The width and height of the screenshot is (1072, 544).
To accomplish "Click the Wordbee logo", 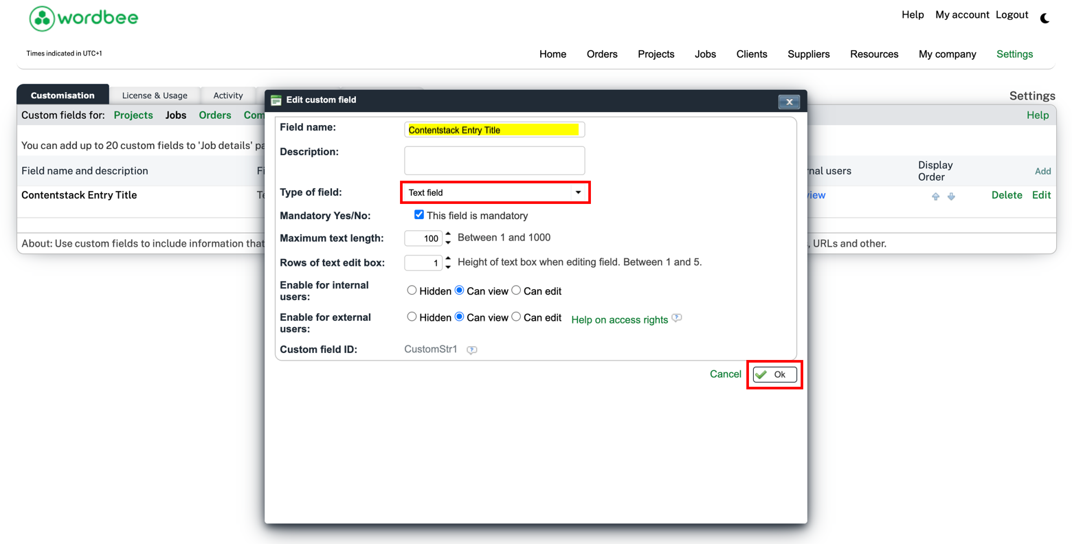I will coord(83,19).
